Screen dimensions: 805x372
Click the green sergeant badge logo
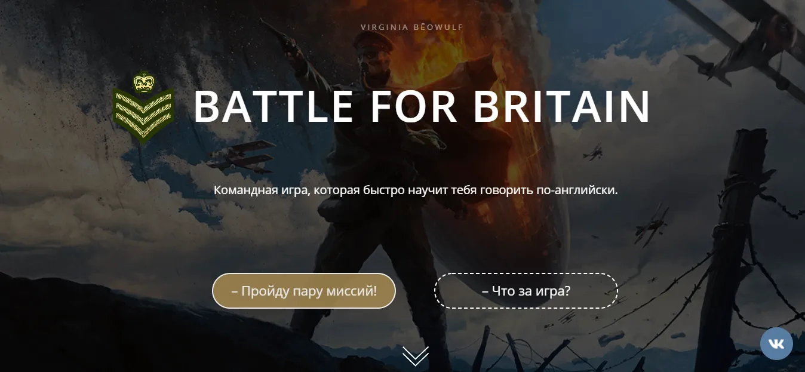point(143,107)
